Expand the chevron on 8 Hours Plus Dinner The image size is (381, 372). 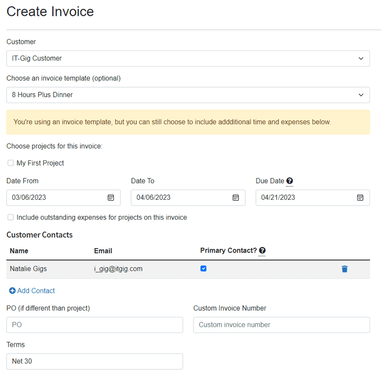(x=361, y=95)
